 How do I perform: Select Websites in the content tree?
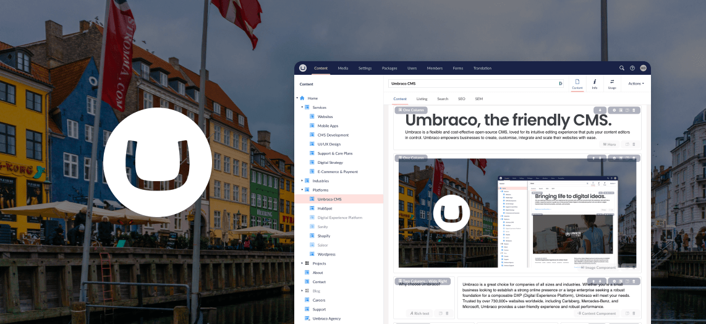click(325, 117)
